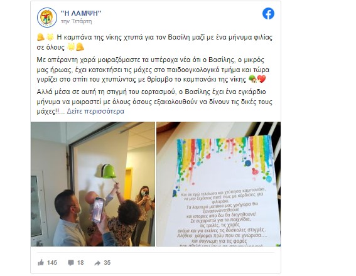356x276 pixels.
Task: Click the sun emoji after σε όλους
Action: point(72,47)
